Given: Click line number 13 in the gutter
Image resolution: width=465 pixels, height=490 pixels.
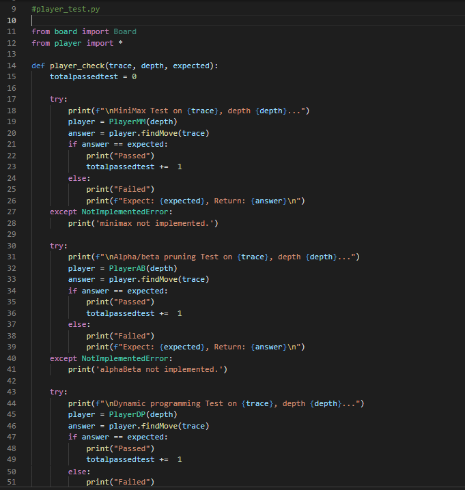Looking at the screenshot, I should click(12, 54).
